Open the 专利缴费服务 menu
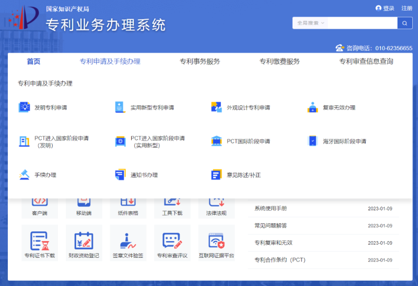 click(x=280, y=62)
